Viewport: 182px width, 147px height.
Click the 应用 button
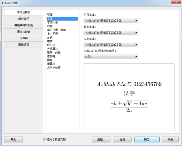click(x=122, y=139)
